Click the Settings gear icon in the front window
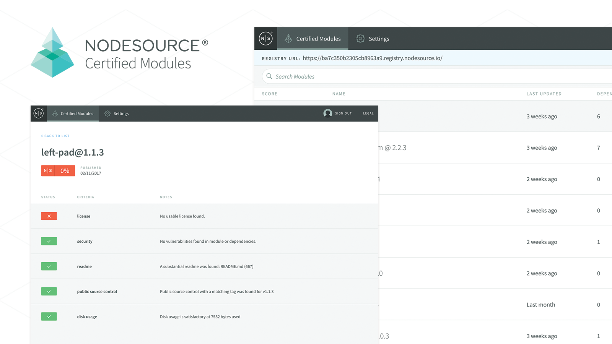Screen dimensions: 612x344 click(x=107, y=114)
